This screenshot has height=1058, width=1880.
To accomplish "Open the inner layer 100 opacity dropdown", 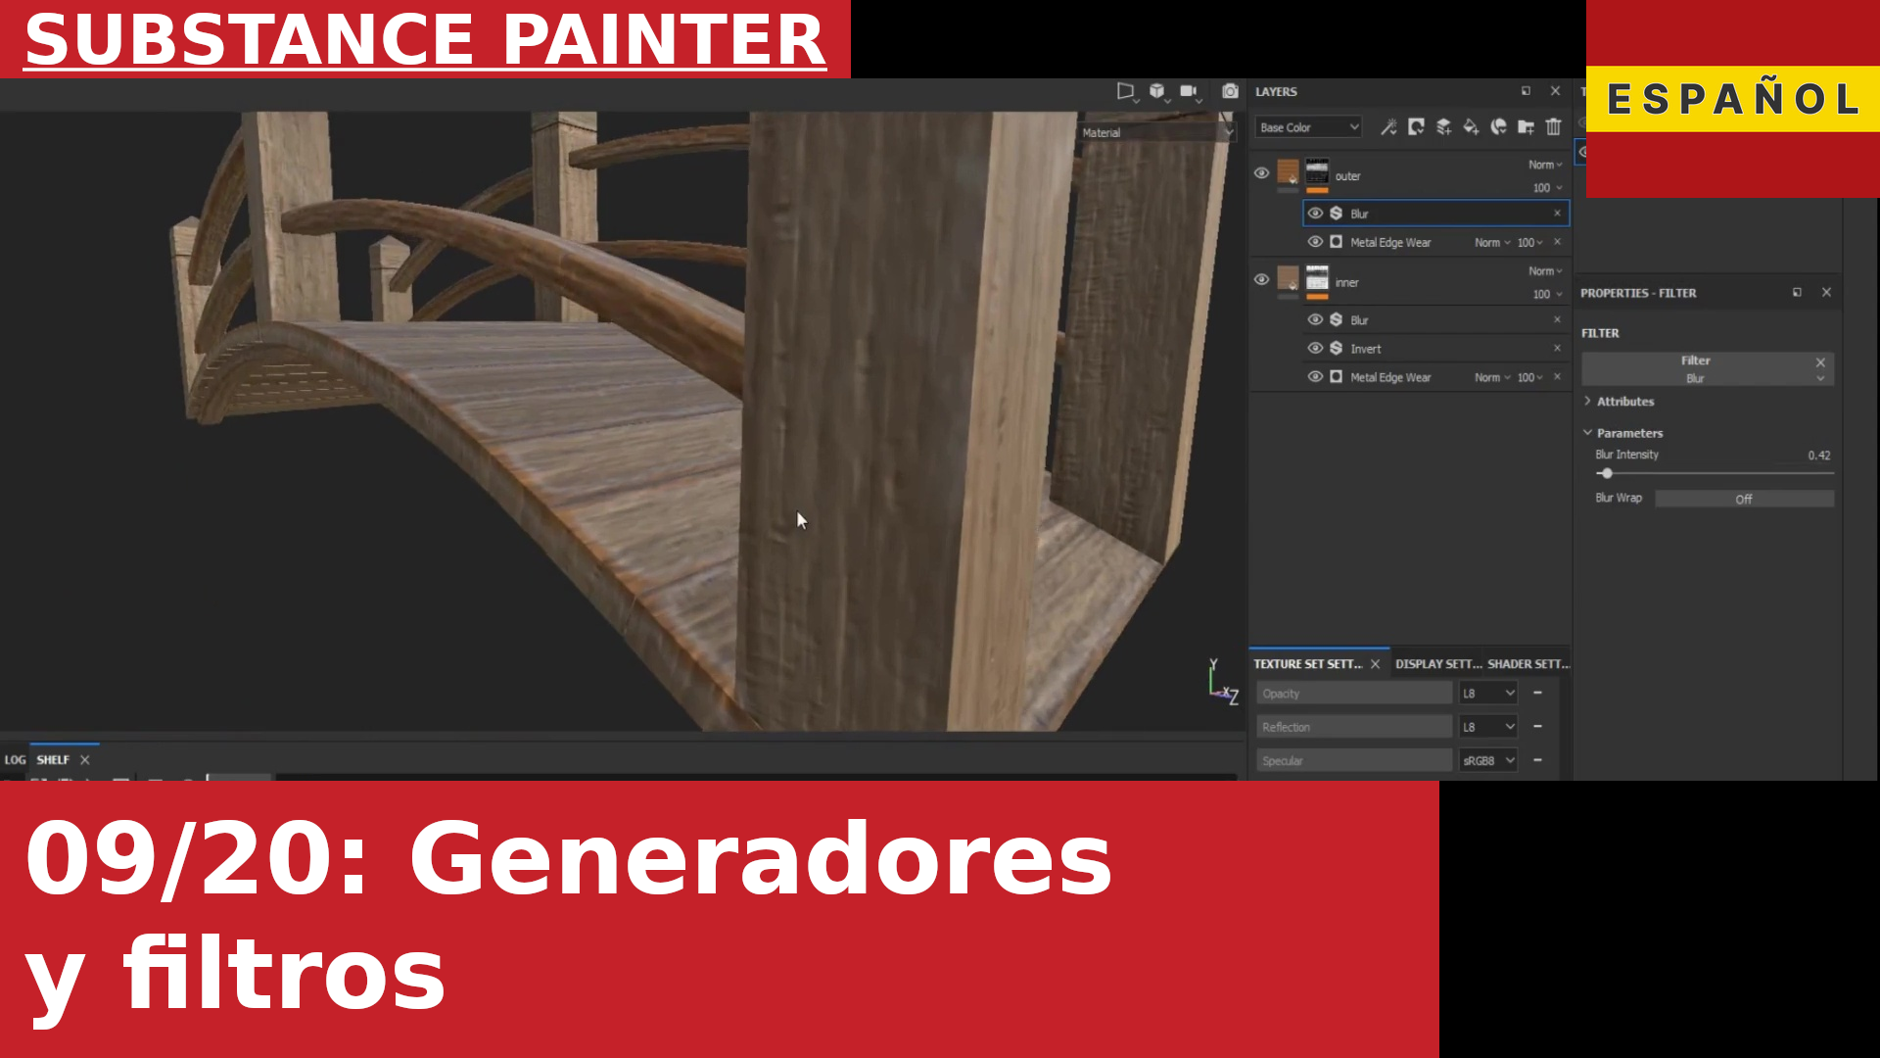I will tap(1547, 294).
